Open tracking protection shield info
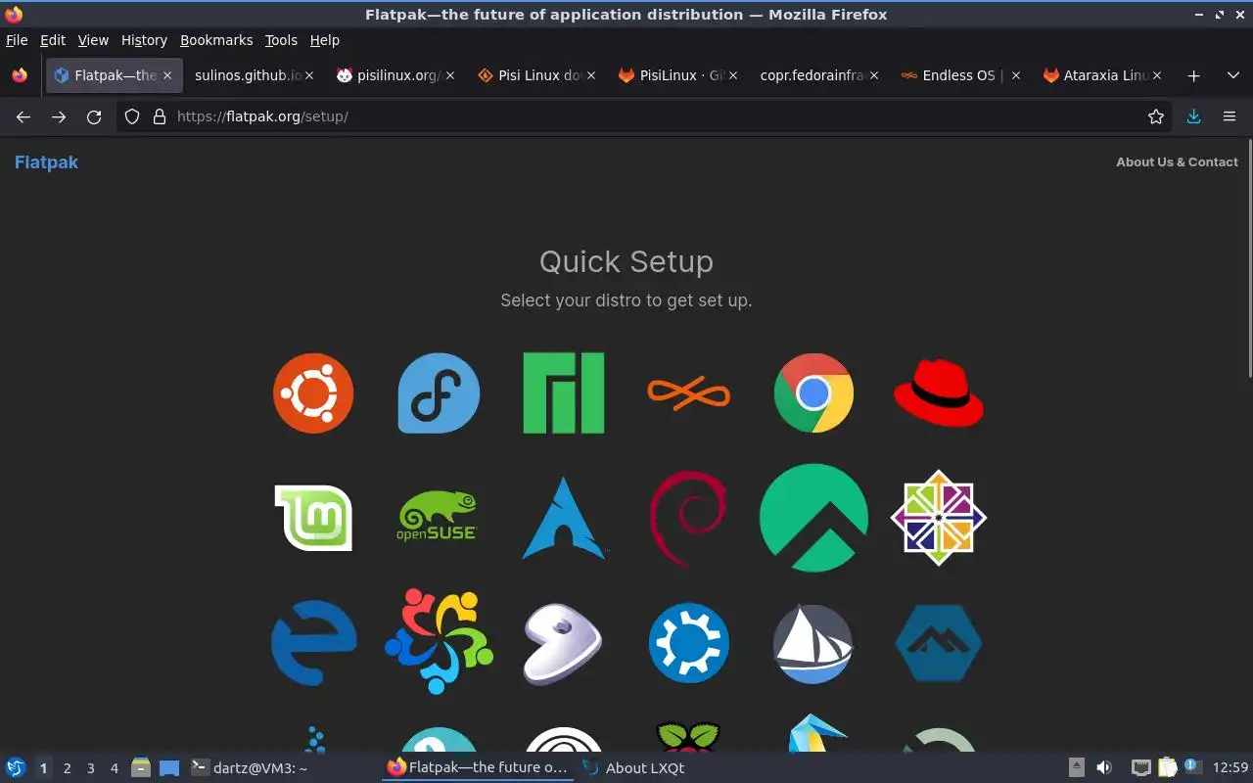 (132, 116)
